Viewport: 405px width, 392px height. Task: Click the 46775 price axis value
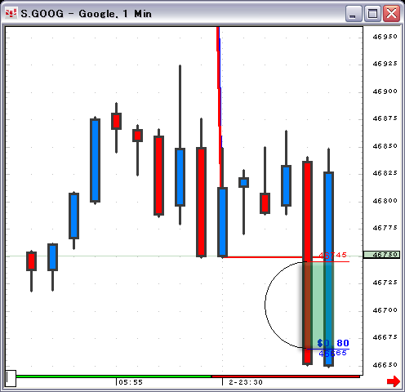pyautogui.click(x=385, y=228)
